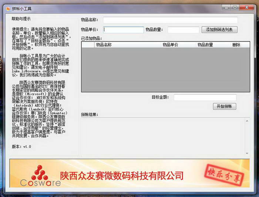Click the 拼帐结果 label
Image resolution: width=259 pixels, height=197 pixels.
click(90, 114)
